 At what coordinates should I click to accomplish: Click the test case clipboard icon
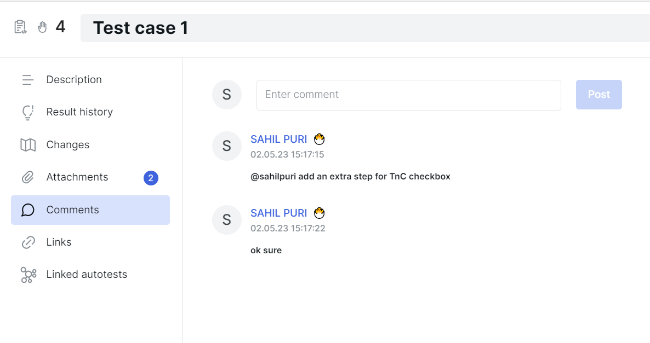click(x=20, y=27)
